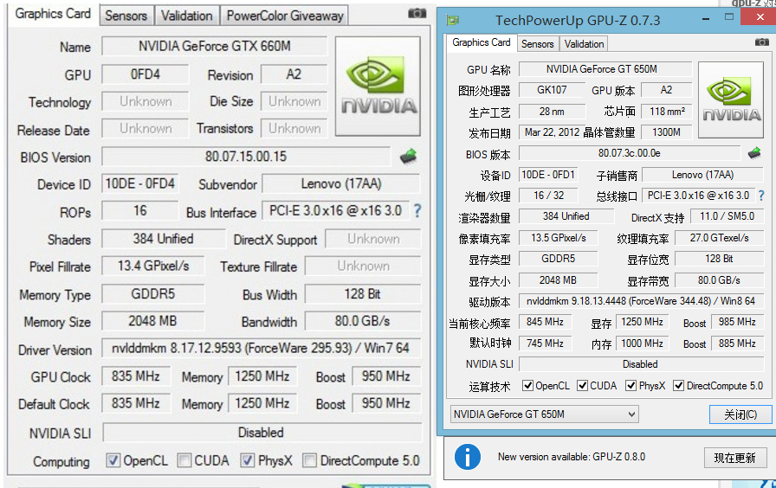Click Shaders value 384 Unified in left window
This screenshot has width=776, height=488.
(x=164, y=239)
